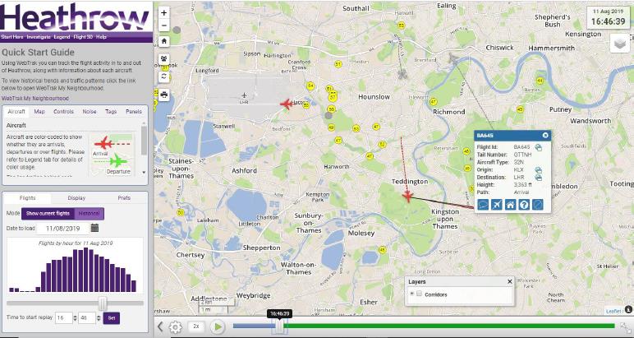Click the info icon near Leaflet attribution
634x338 pixels.
[x=628, y=309]
